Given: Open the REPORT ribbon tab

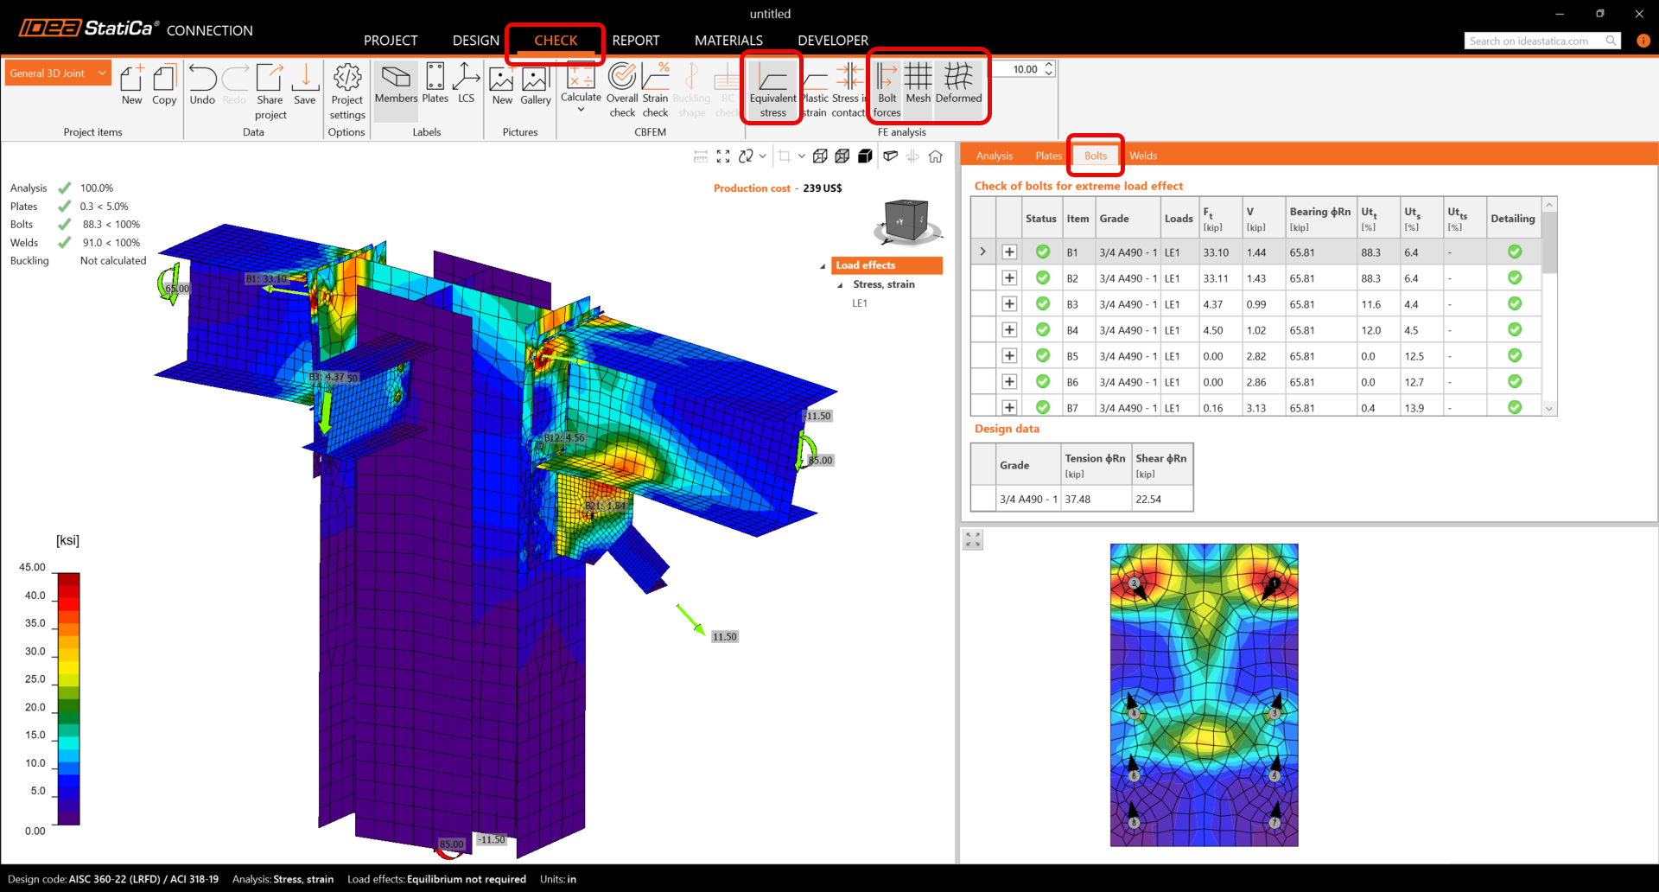Looking at the screenshot, I should point(635,41).
